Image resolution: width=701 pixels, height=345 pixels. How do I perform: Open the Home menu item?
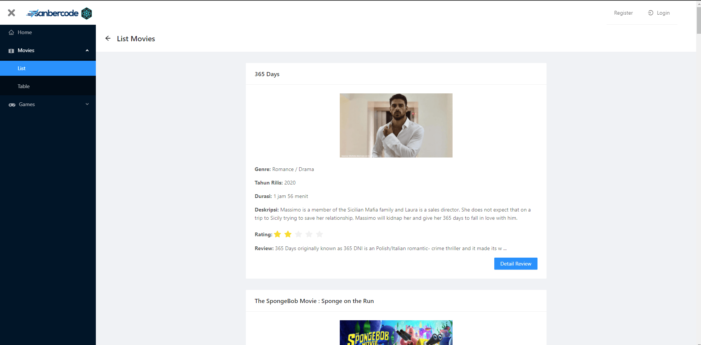(x=48, y=32)
